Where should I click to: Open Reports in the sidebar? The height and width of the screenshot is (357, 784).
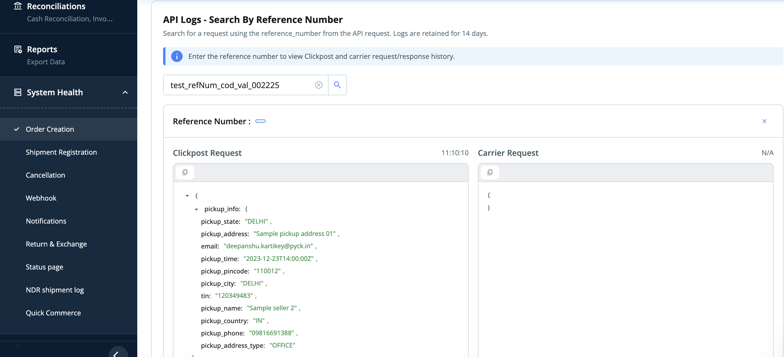coord(42,49)
